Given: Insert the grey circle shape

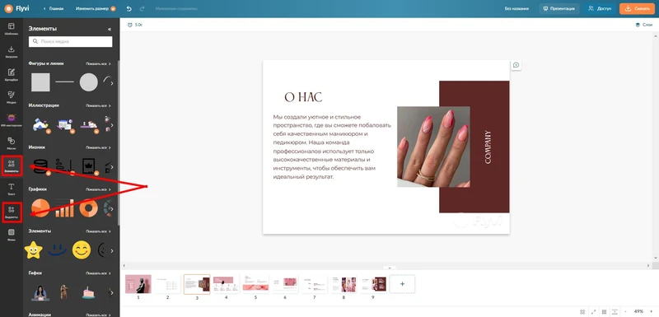Looking at the screenshot, I should [89, 82].
